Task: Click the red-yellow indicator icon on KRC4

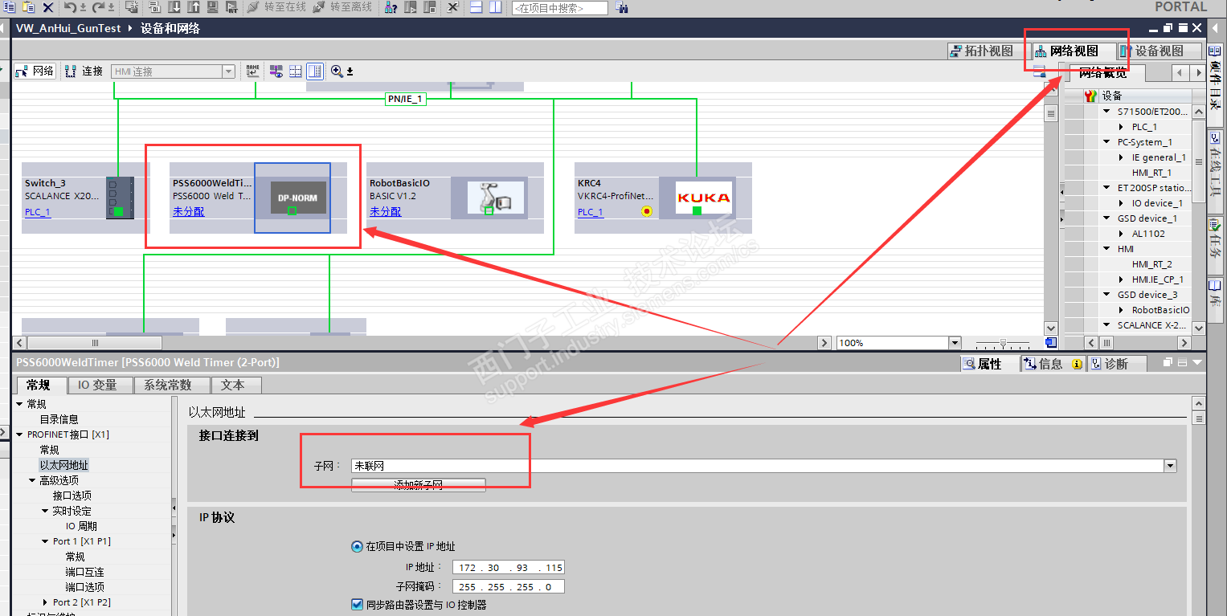Action: coord(647,212)
